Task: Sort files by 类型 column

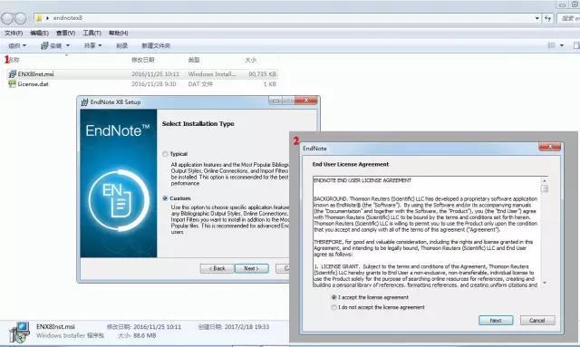Action: point(194,60)
